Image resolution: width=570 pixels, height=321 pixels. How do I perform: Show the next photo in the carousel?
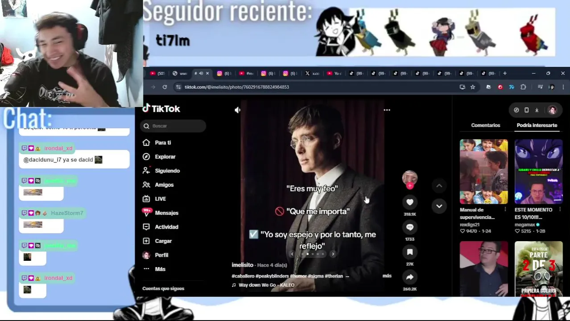tap(333, 254)
